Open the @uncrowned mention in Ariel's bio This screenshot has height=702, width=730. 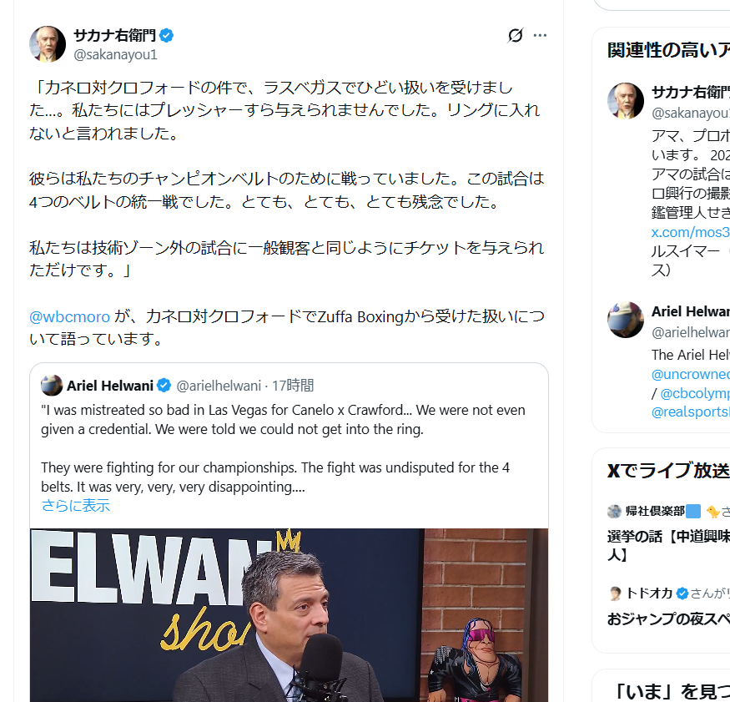click(x=691, y=374)
